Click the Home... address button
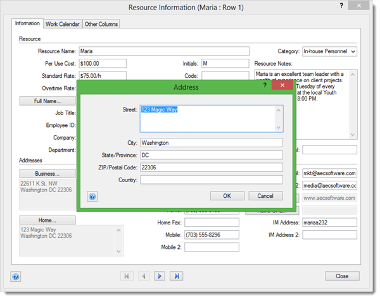The width and height of the screenshot is (380, 299). pos(47,220)
